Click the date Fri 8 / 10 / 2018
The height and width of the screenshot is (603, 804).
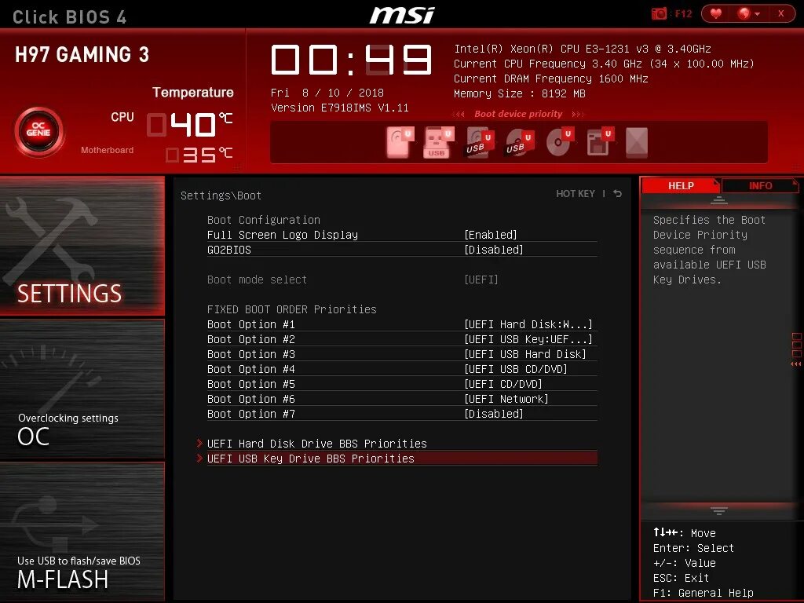pos(327,93)
